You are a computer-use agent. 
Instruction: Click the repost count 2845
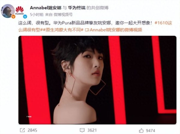(x=32, y=130)
